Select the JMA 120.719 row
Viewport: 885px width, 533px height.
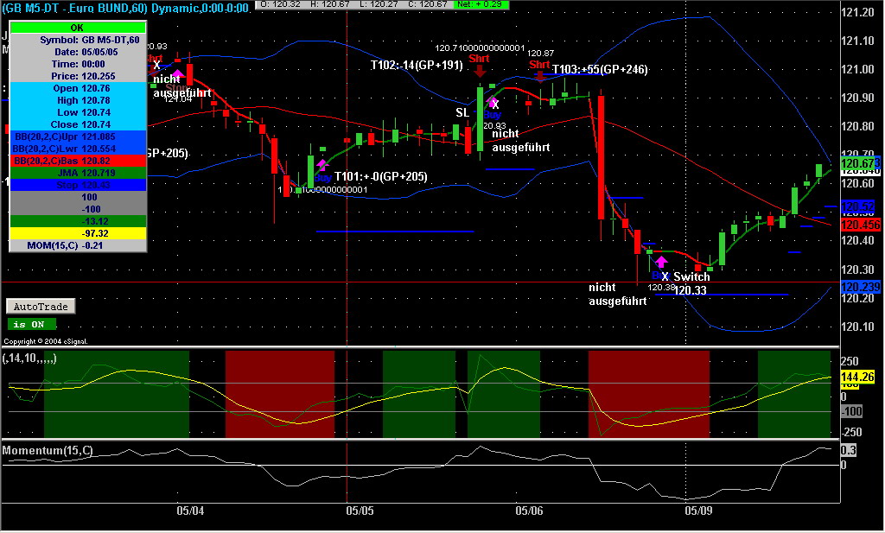tap(78, 173)
